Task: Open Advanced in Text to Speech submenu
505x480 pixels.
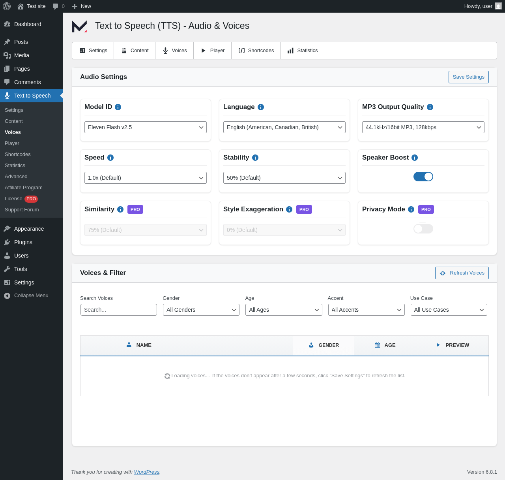Action: pos(32,177)
